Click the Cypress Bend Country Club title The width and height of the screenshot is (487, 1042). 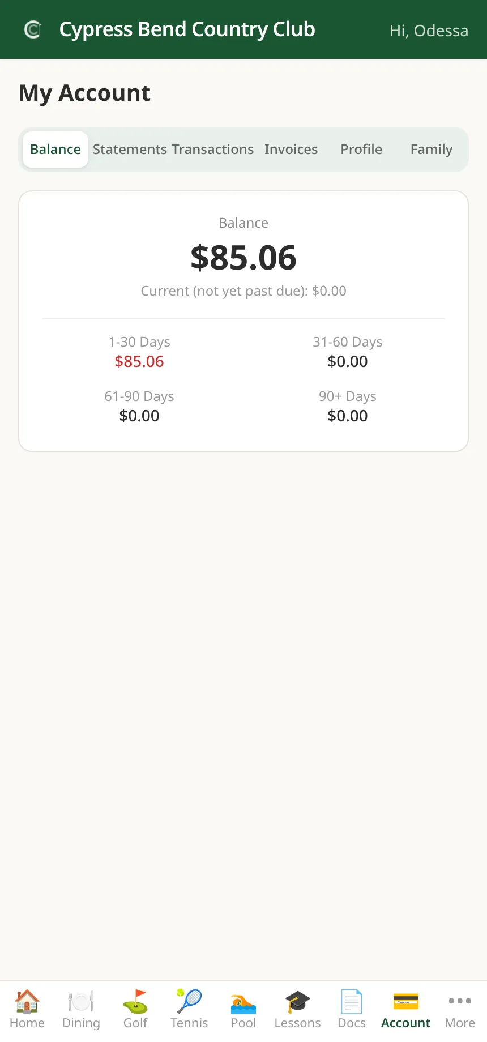point(187,30)
